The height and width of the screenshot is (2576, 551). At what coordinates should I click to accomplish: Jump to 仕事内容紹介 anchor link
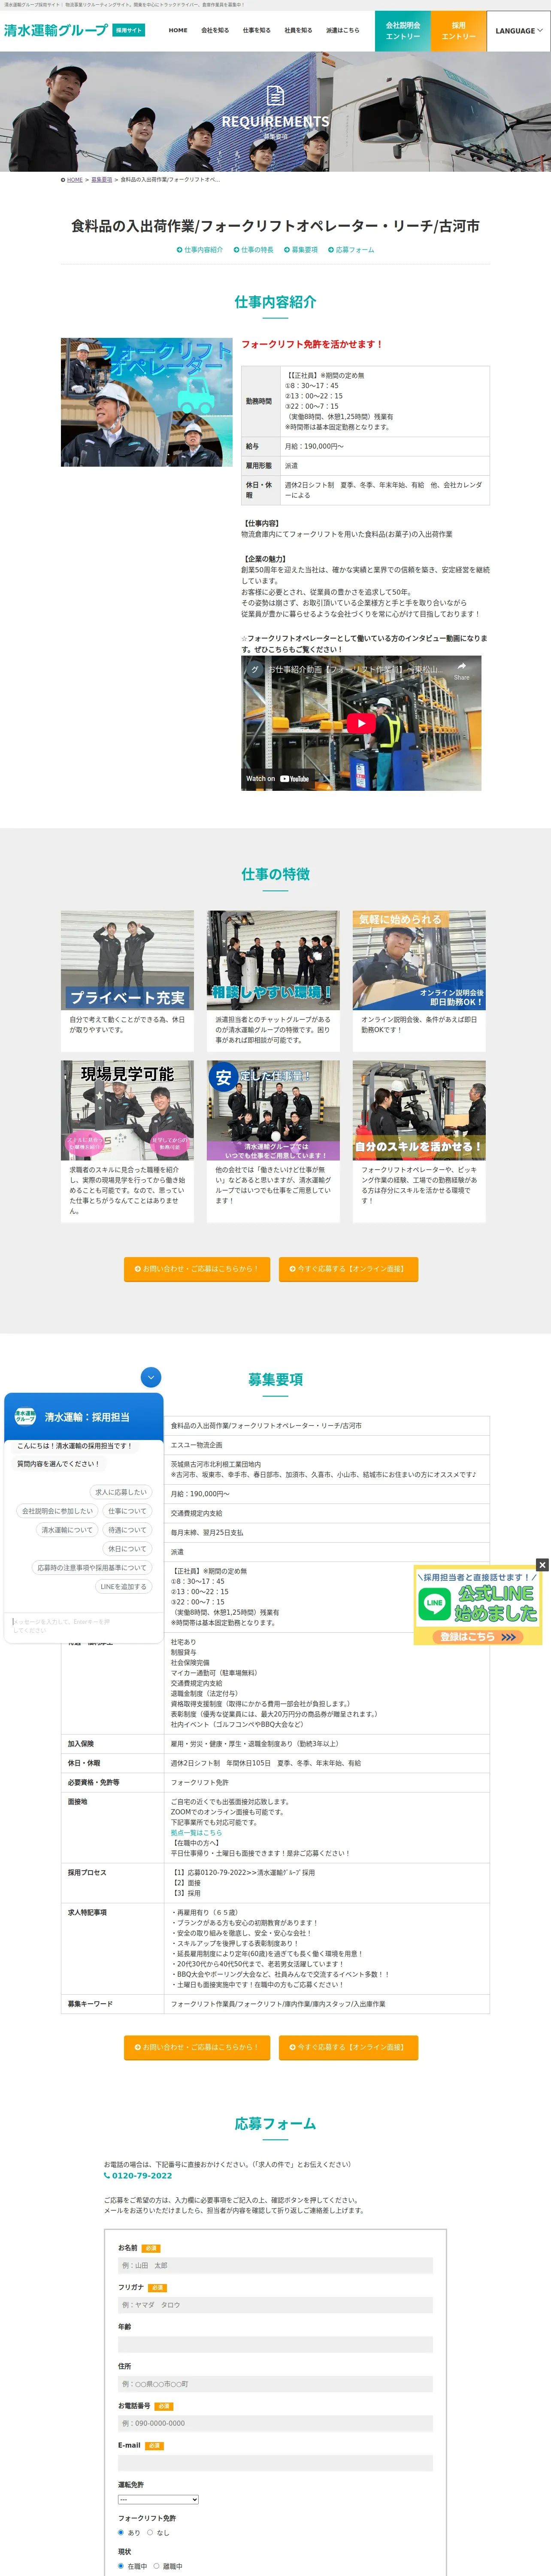pos(200,250)
